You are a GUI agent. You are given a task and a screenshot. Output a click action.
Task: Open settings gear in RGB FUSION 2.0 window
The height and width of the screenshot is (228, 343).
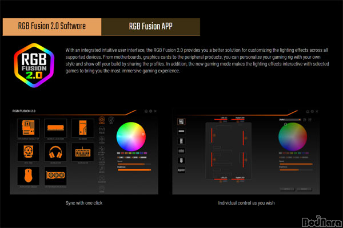[150, 111]
